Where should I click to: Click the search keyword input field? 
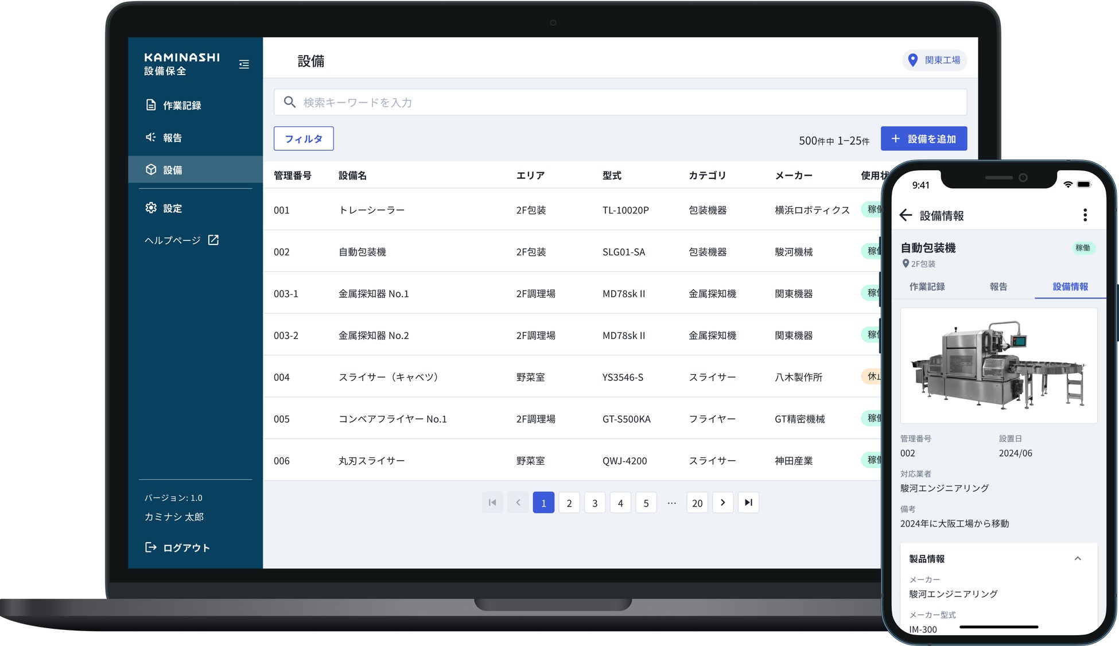[x=620, y=103]
